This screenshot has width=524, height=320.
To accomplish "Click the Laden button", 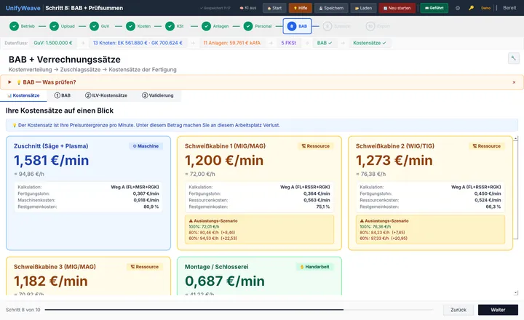I will (363, 8).
